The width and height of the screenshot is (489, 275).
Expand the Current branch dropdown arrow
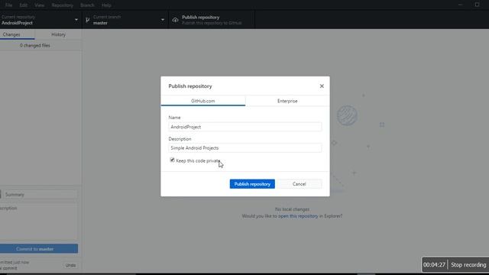[163, 20]
